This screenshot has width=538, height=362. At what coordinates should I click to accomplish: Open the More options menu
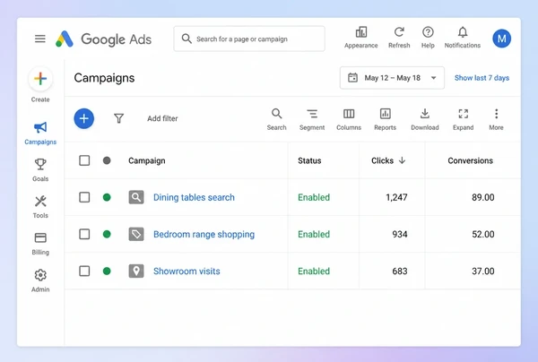[x=496, y=119]
